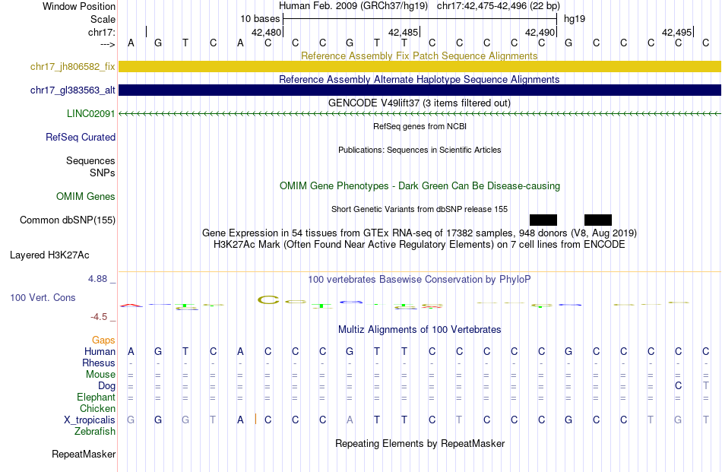Click the Gaps row label

pos(103,340)
